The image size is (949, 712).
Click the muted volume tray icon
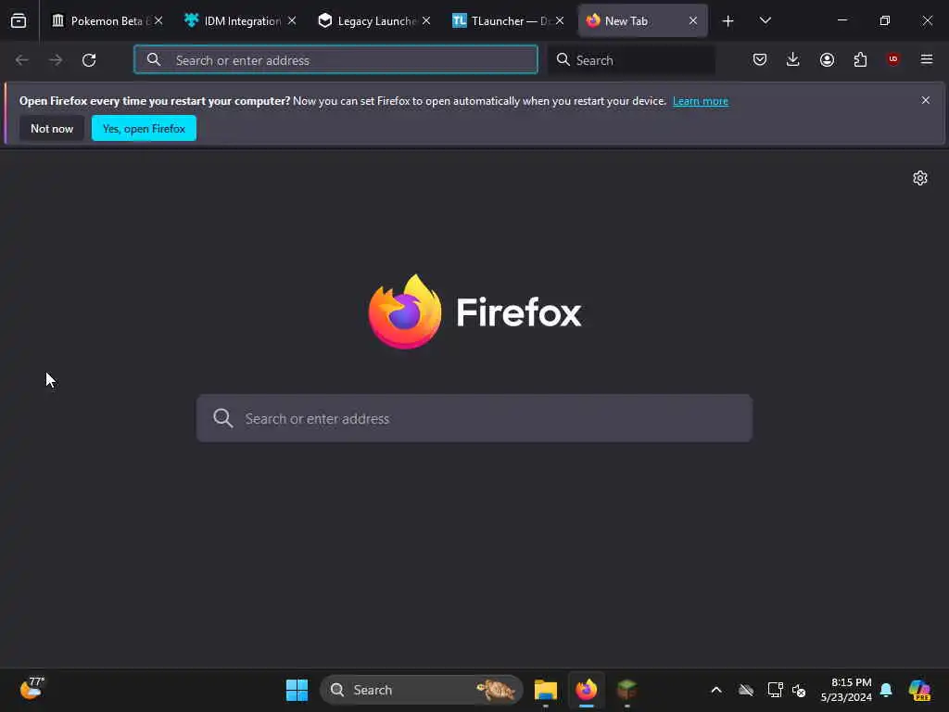point(799,690)
